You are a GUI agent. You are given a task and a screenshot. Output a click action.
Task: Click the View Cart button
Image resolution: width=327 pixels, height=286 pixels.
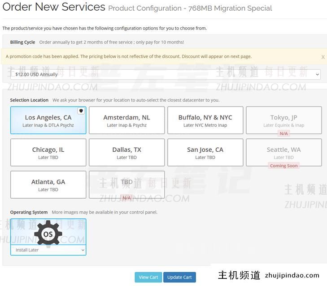[x=148, y=277]
